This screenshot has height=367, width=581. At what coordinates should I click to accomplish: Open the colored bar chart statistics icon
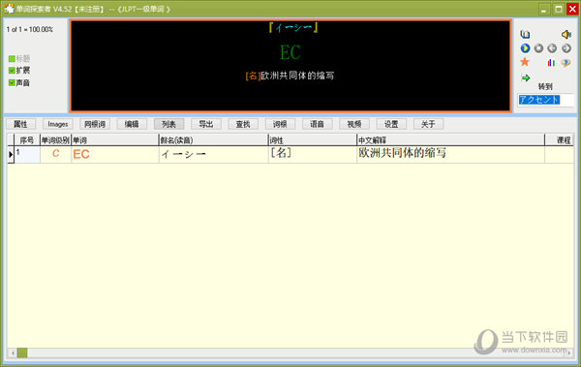pyautogui.click(x=551, y=63)
